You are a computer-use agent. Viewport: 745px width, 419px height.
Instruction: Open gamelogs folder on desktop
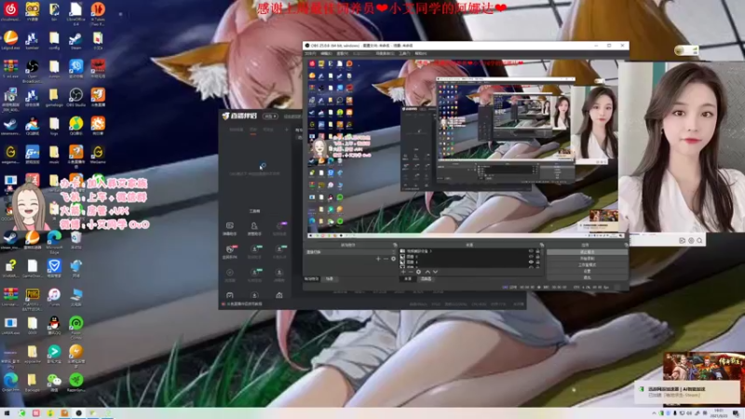pyautogui.click(x=54, y=97)
